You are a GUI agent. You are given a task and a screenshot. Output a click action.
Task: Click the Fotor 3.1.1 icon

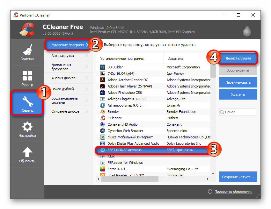pos(103,169)
